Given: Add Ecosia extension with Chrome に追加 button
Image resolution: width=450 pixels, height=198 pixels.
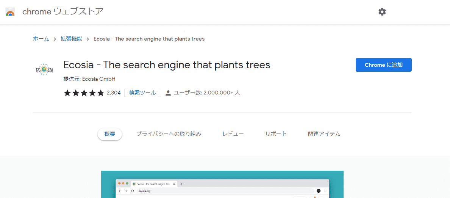Looking at the screenshot, I should click(383, 65).
